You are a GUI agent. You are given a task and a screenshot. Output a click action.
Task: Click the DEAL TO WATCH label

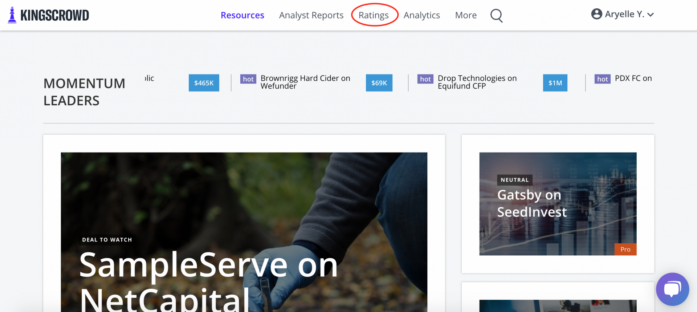(107, 240)
